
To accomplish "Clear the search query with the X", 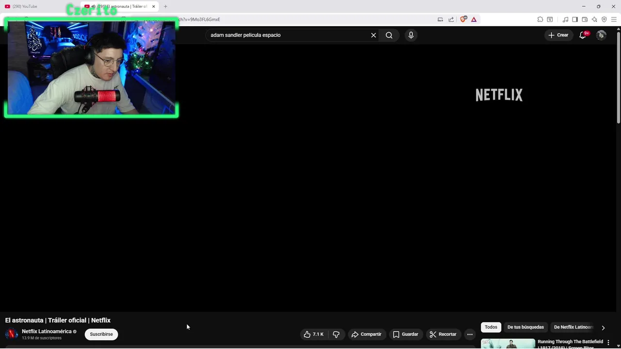I will (x=374, y=35).
